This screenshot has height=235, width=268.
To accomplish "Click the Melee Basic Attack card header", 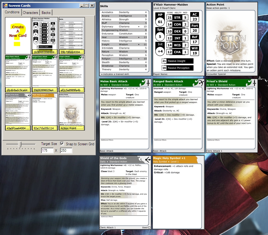I will [x=125, y=83].
